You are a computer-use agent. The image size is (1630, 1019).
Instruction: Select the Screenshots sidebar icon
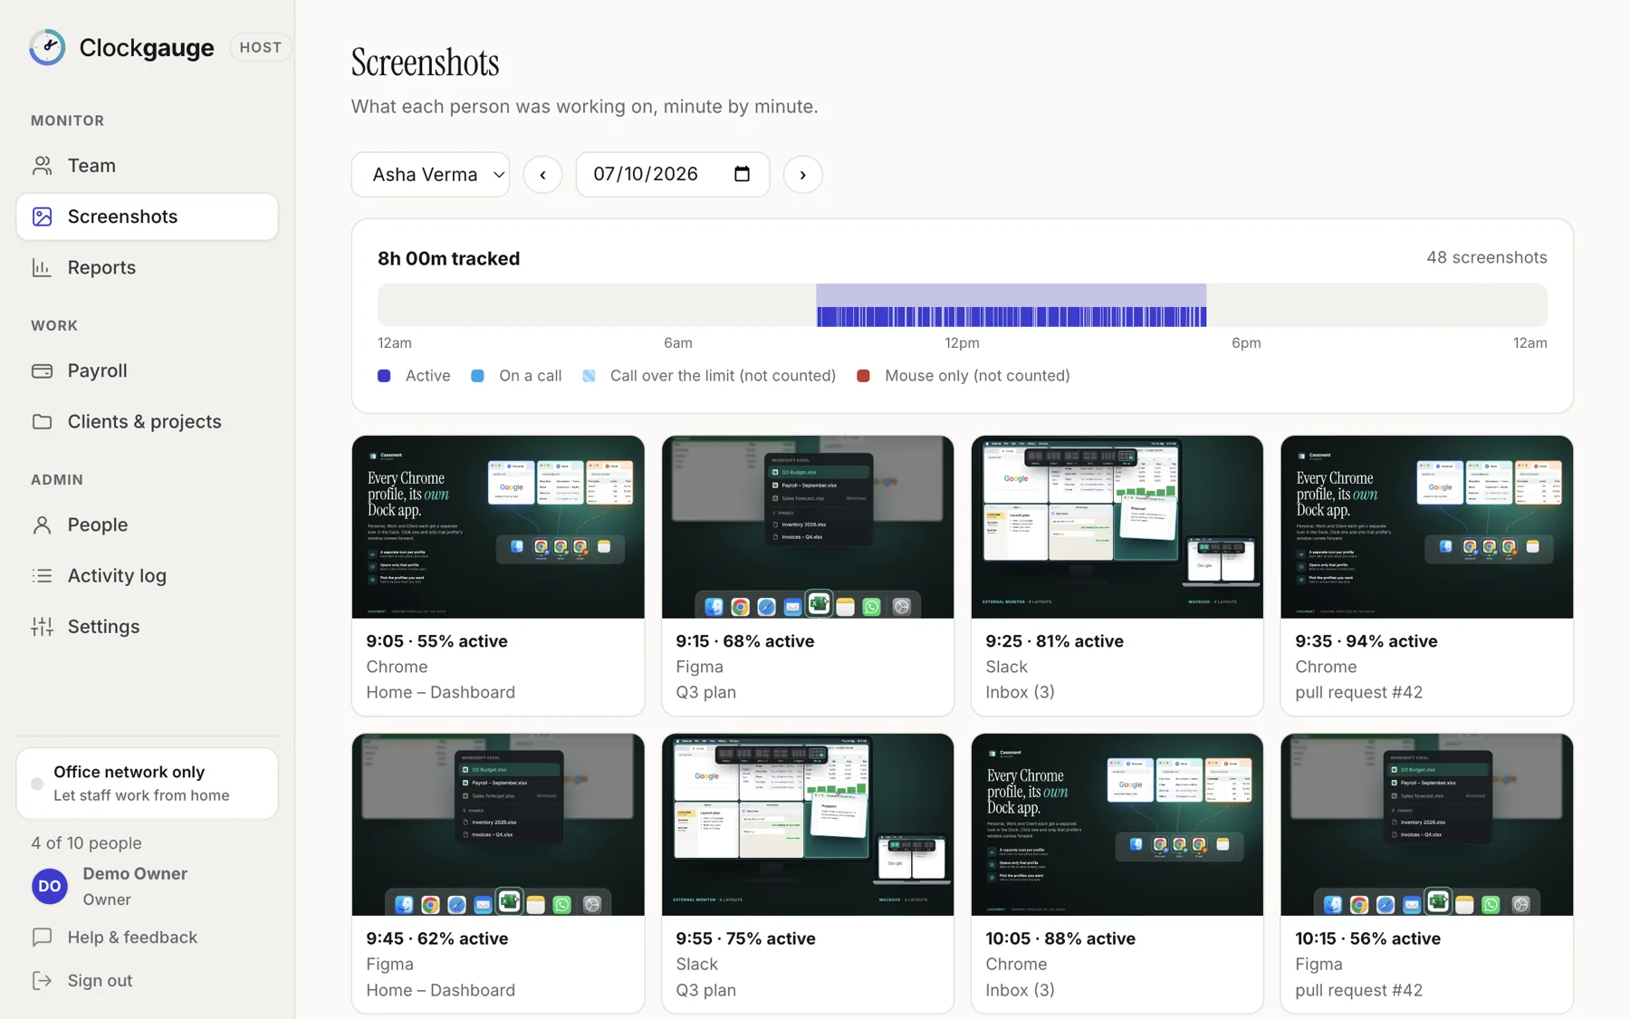[42, 216]
